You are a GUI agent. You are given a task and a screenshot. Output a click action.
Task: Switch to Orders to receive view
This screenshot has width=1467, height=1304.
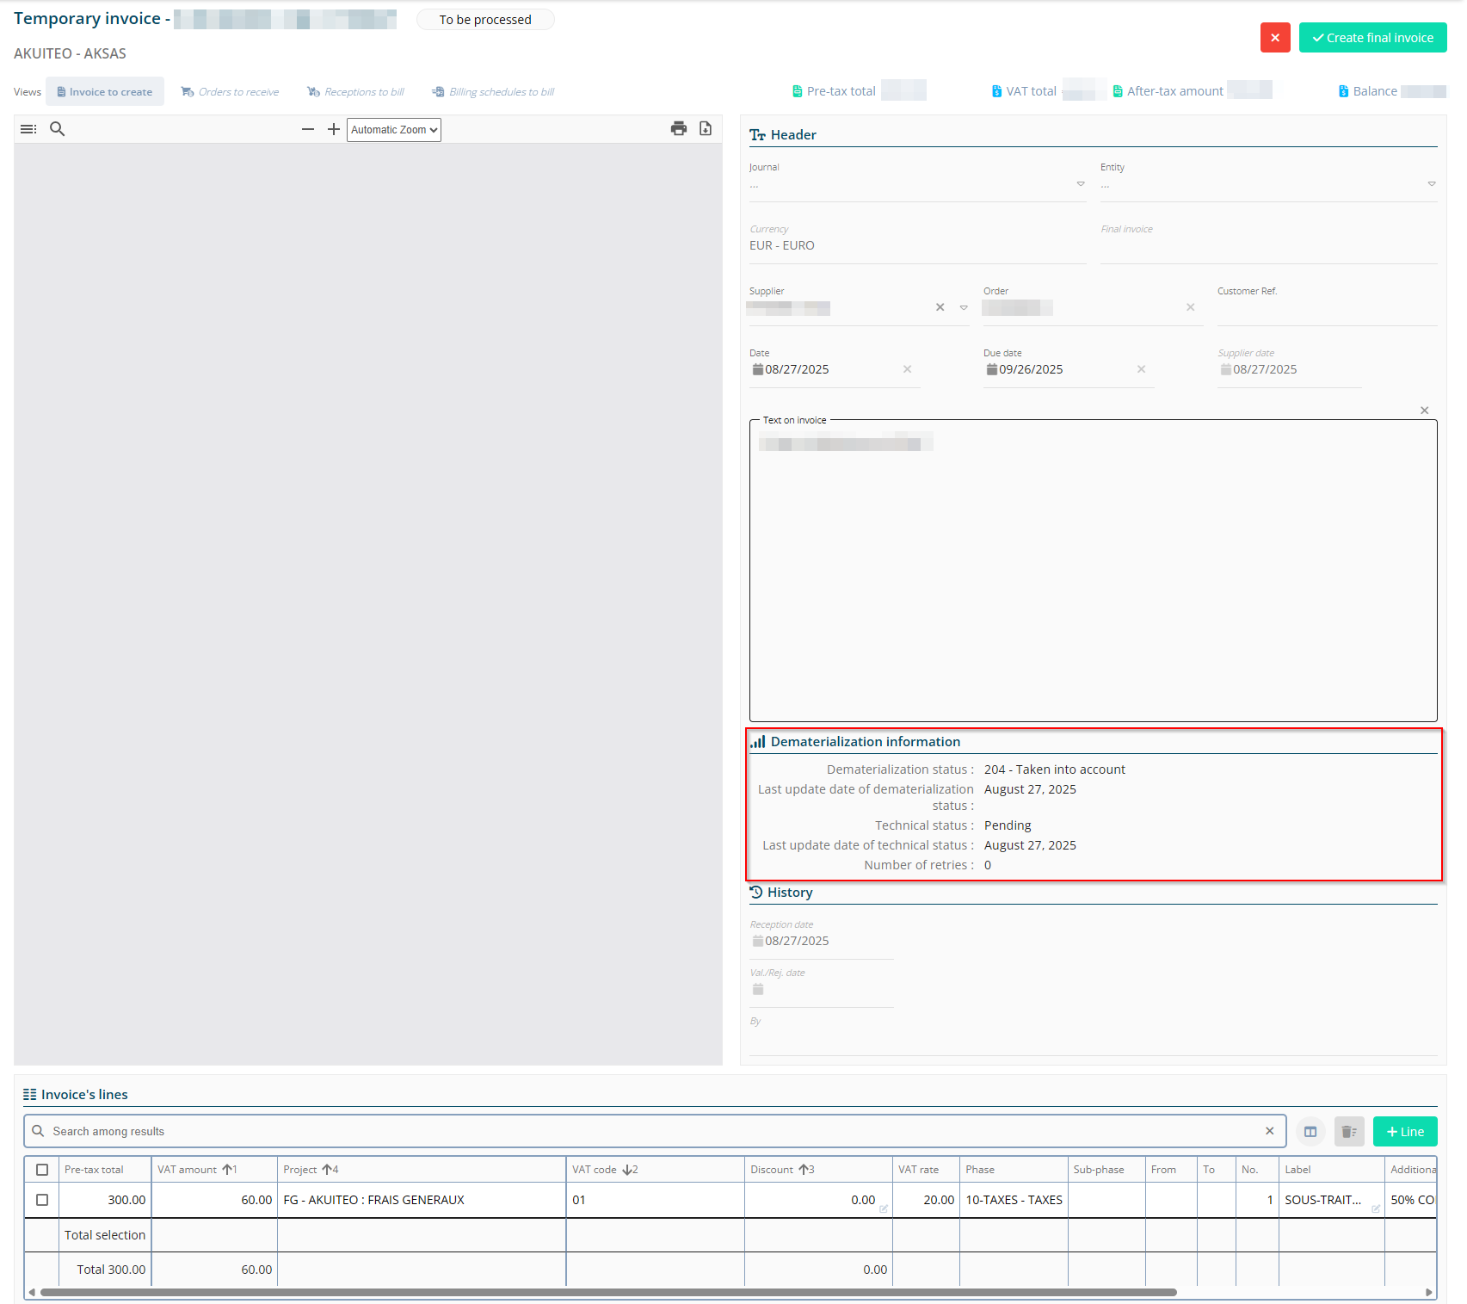231,92
